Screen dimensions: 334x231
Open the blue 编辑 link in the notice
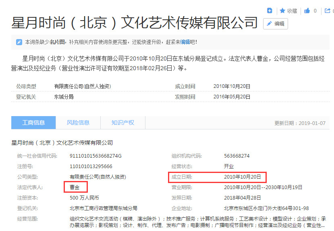pyautogui.click(x=185, y=42)
